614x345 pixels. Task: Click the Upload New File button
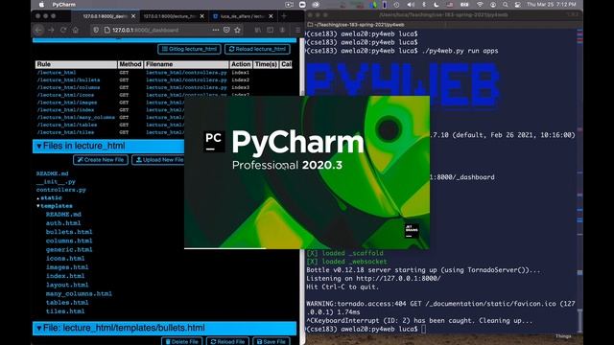pyautogui.click(x=159, y=160)
